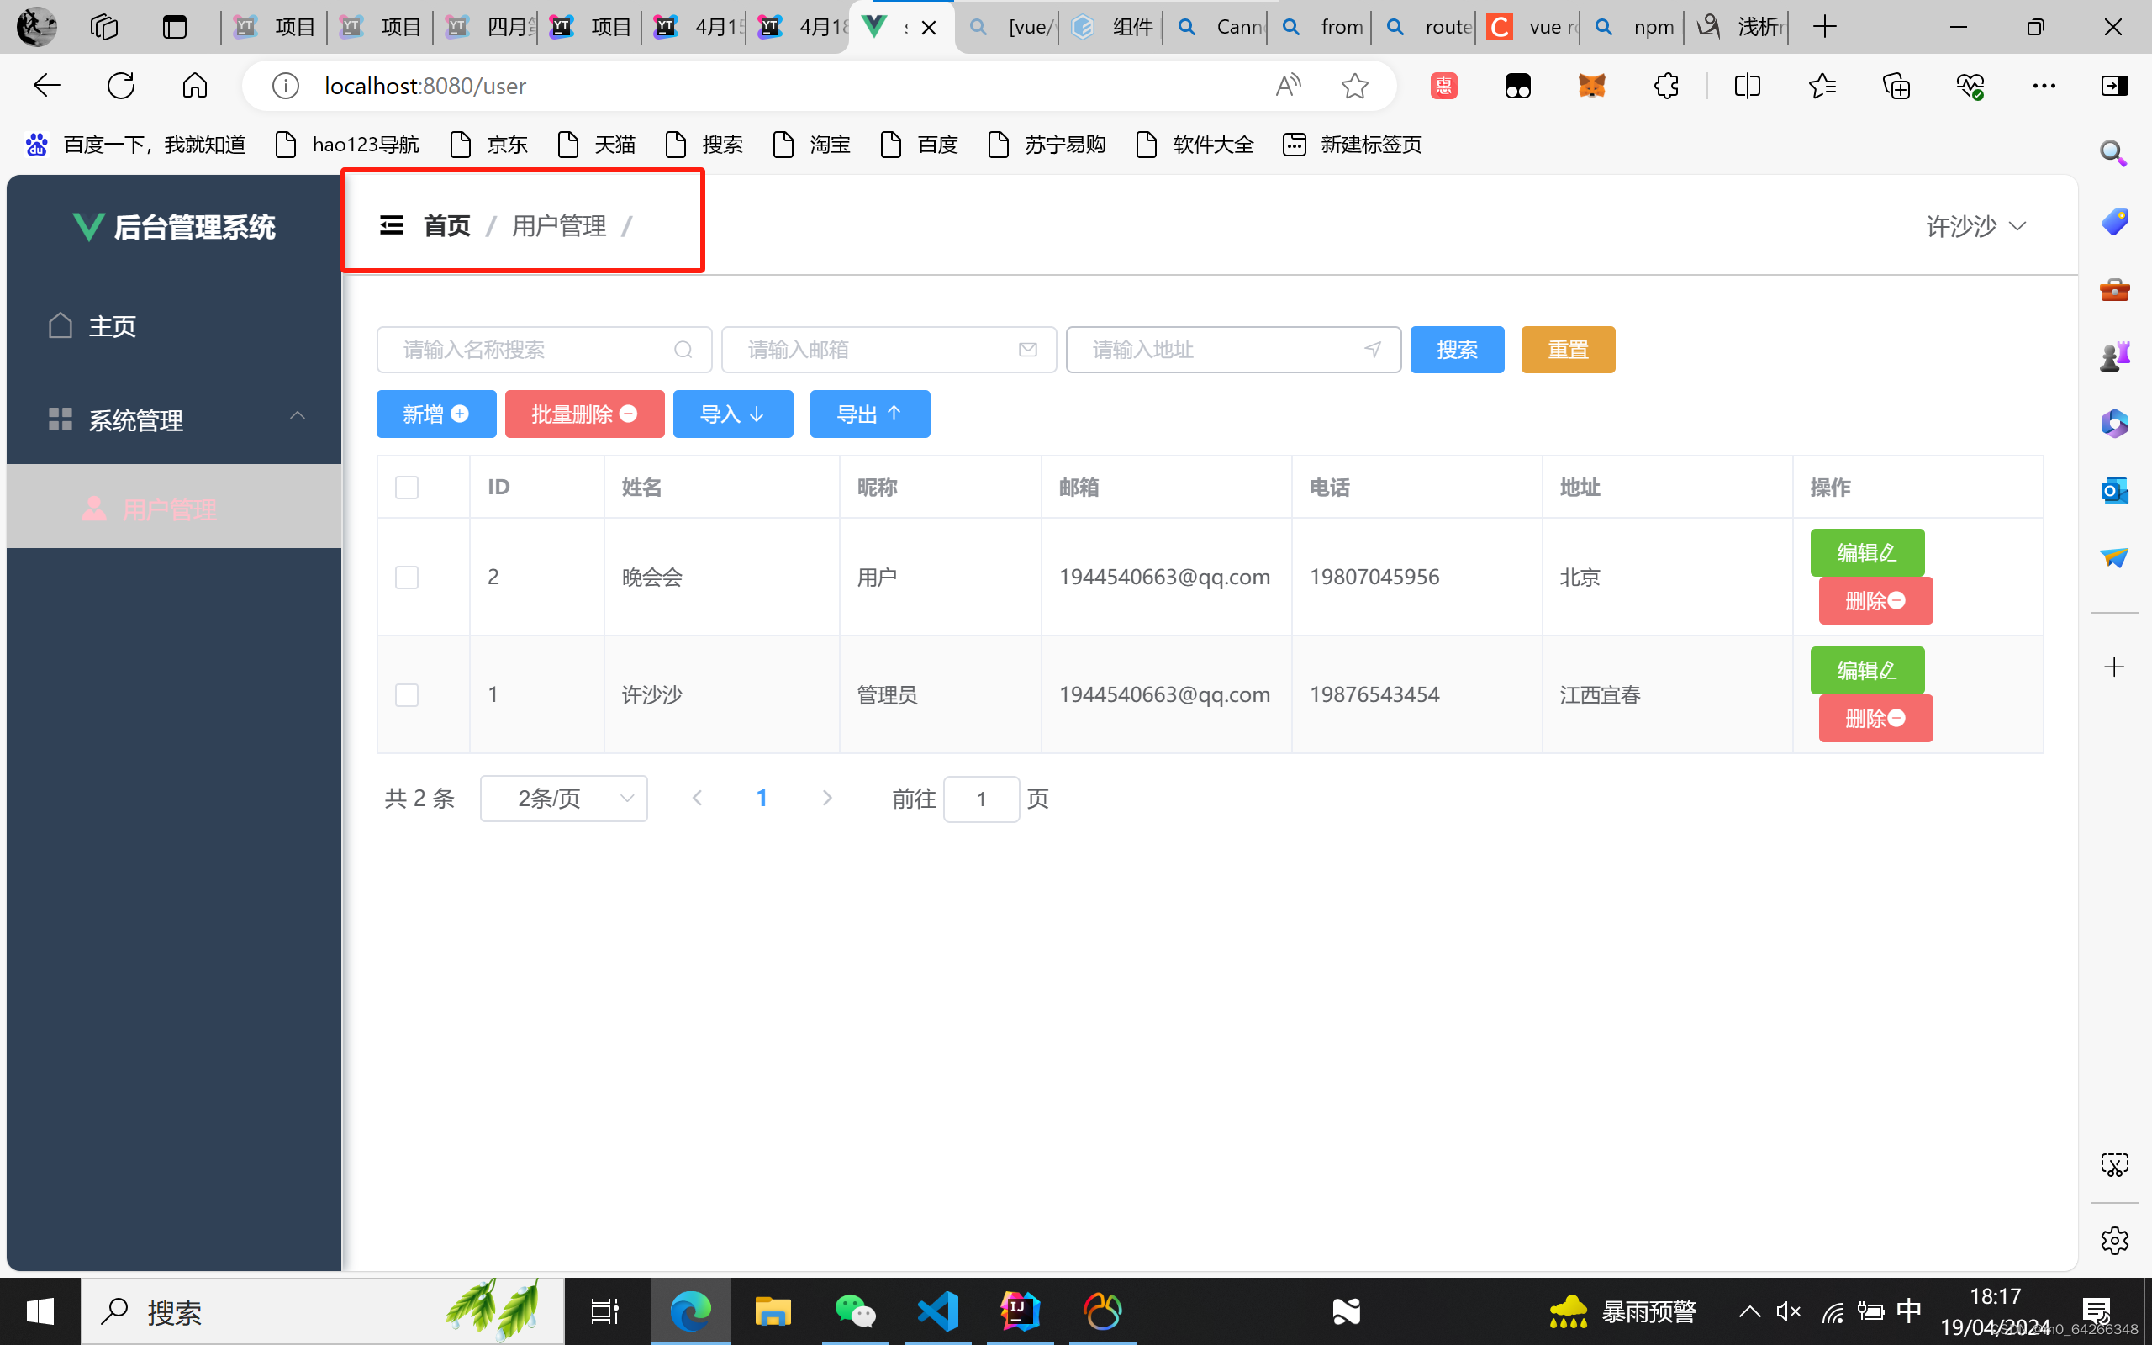Screen dimensions: 2152x1345
Task: Toggle the select-all checkbox in table header
Action: tap(406, 488)
